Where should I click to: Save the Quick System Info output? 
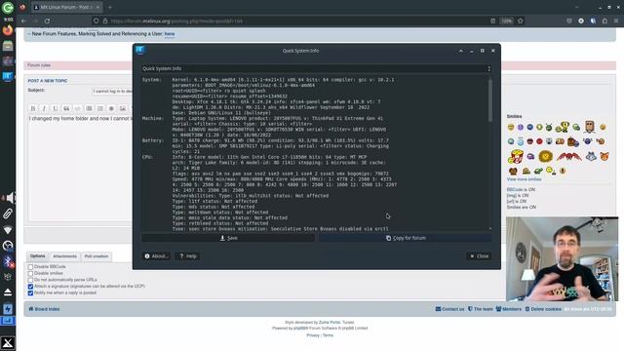(228, 238)
